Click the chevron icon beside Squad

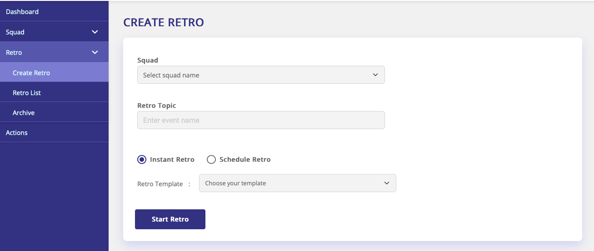(x=95, y=32)
